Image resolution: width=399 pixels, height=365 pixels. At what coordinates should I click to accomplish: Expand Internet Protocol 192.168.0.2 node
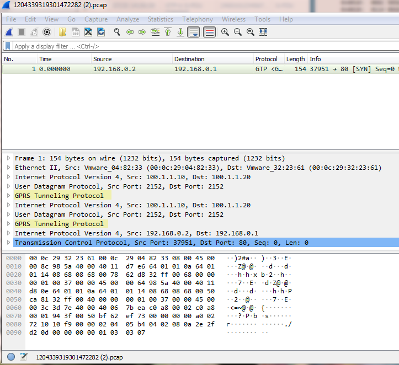pos(8,233)
